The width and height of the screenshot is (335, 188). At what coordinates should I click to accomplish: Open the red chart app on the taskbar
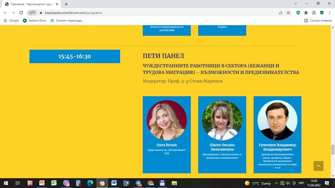[30, 183]
